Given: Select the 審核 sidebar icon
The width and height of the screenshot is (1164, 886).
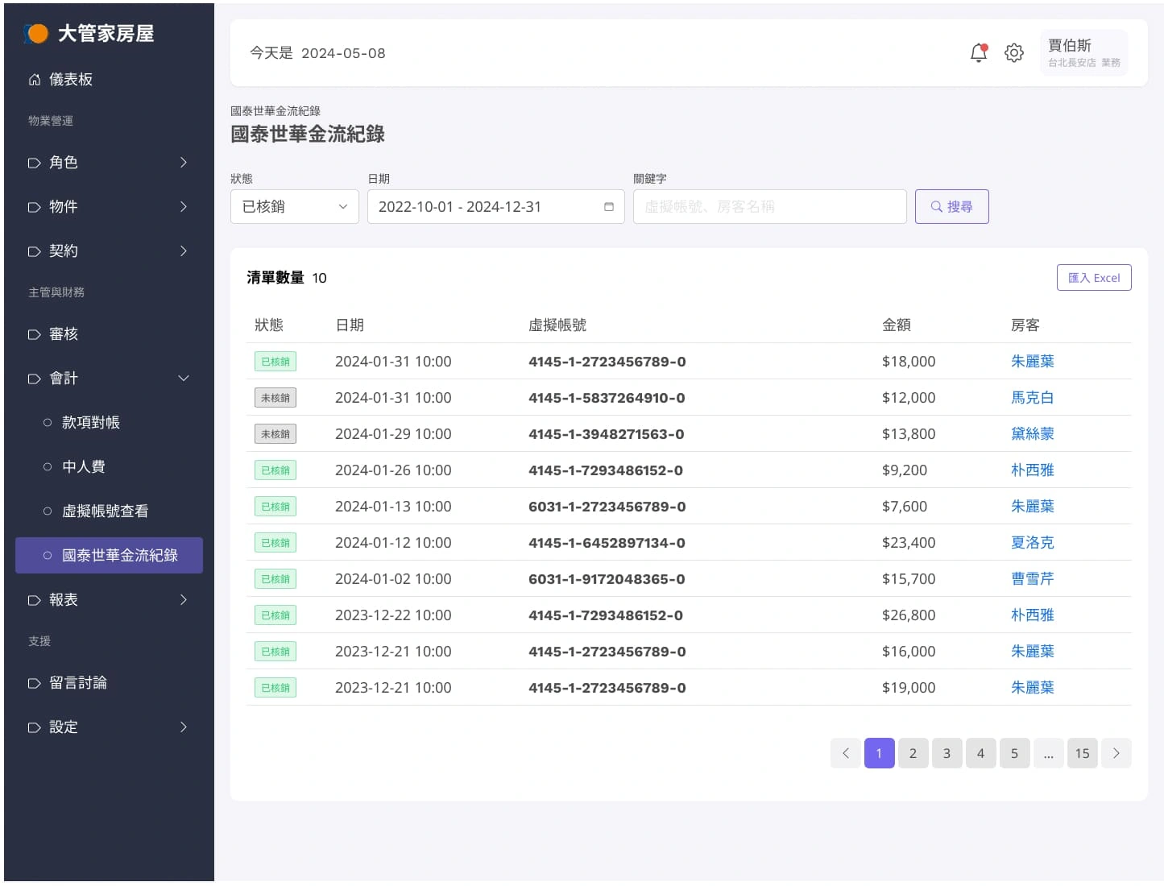Looking at the screenshot, I should 34,333.
